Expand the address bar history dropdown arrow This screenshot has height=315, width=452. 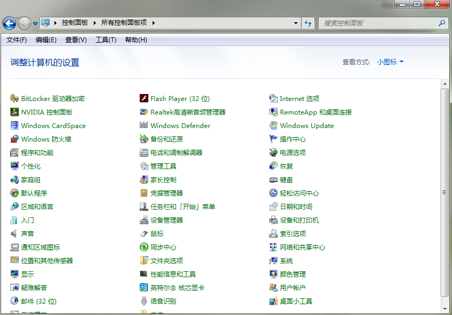(x=296, y=23)
